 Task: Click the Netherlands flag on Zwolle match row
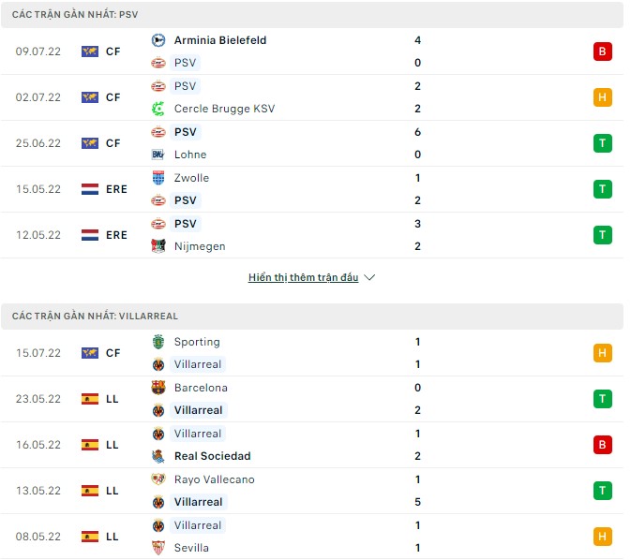click(90, 189)
